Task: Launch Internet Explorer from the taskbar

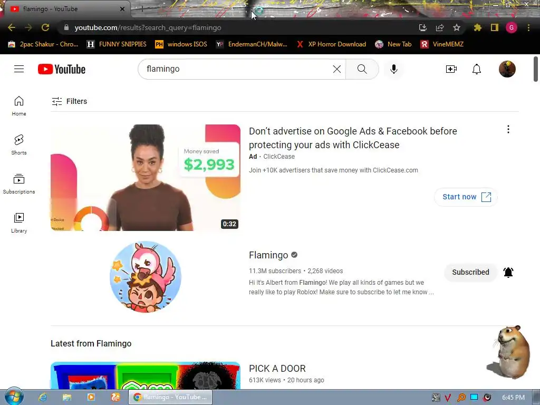Action: [43, 397]
